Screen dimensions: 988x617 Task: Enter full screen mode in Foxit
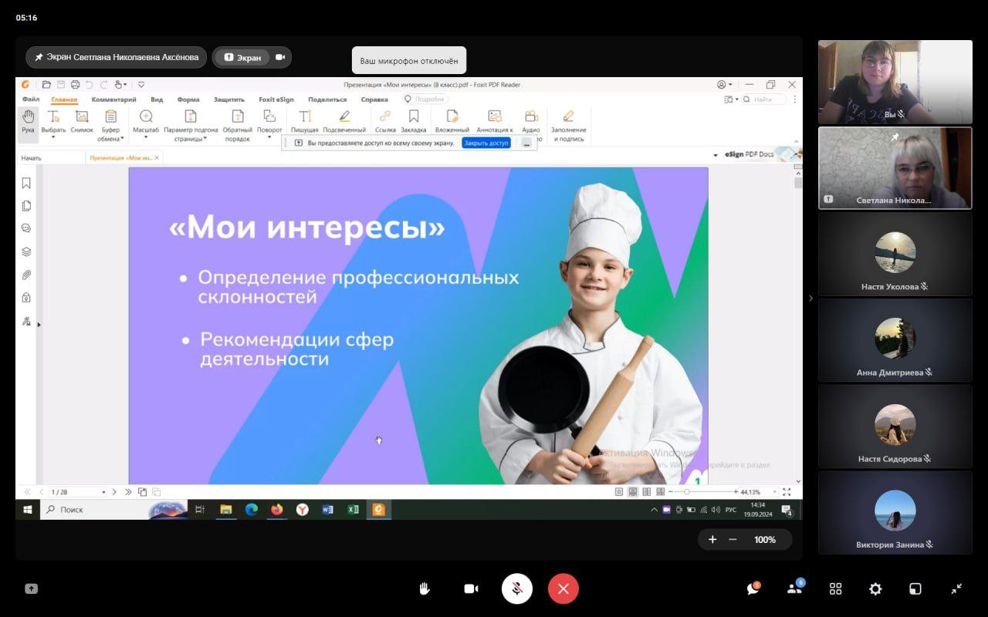787,492
